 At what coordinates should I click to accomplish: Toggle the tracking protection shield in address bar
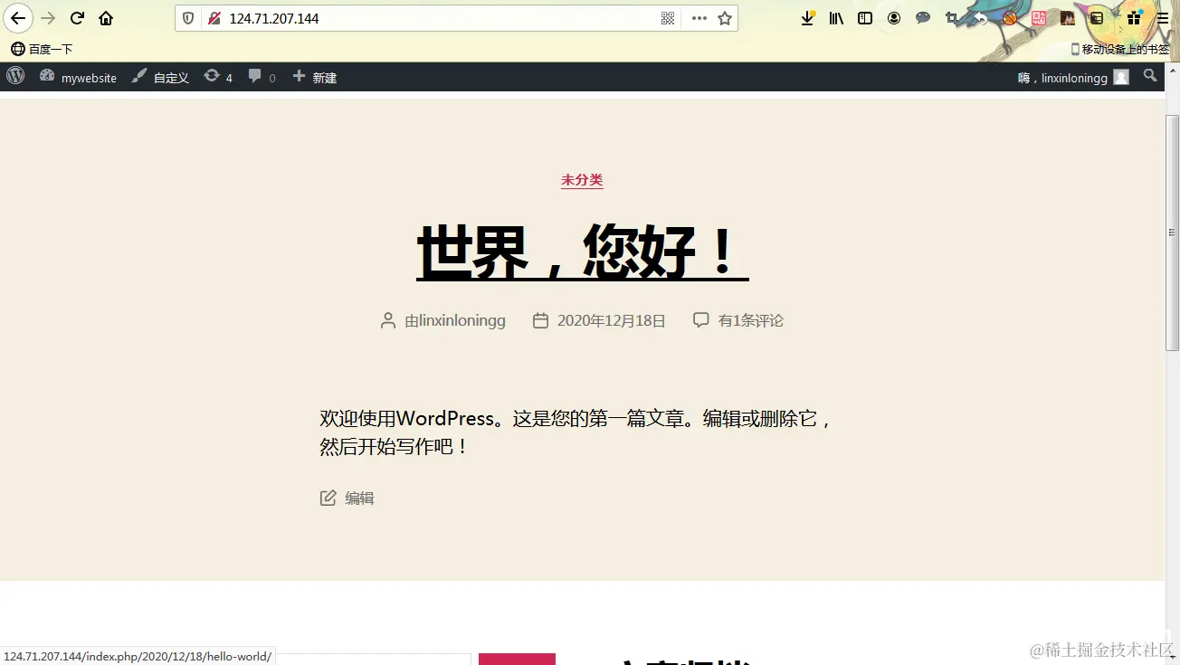pos(187,18)
